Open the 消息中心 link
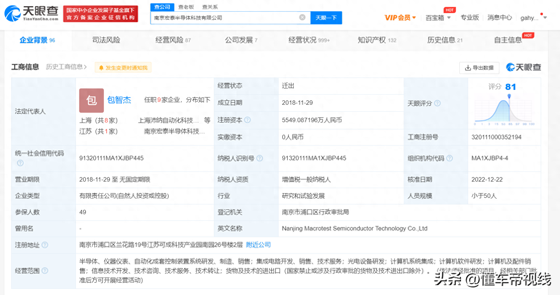 (499, 17)
